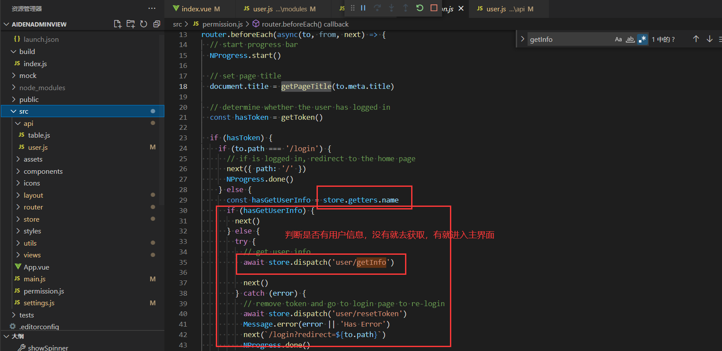Expand the layout folder
Viewport: 722px width, 351px height.
(x=34, y=196)
